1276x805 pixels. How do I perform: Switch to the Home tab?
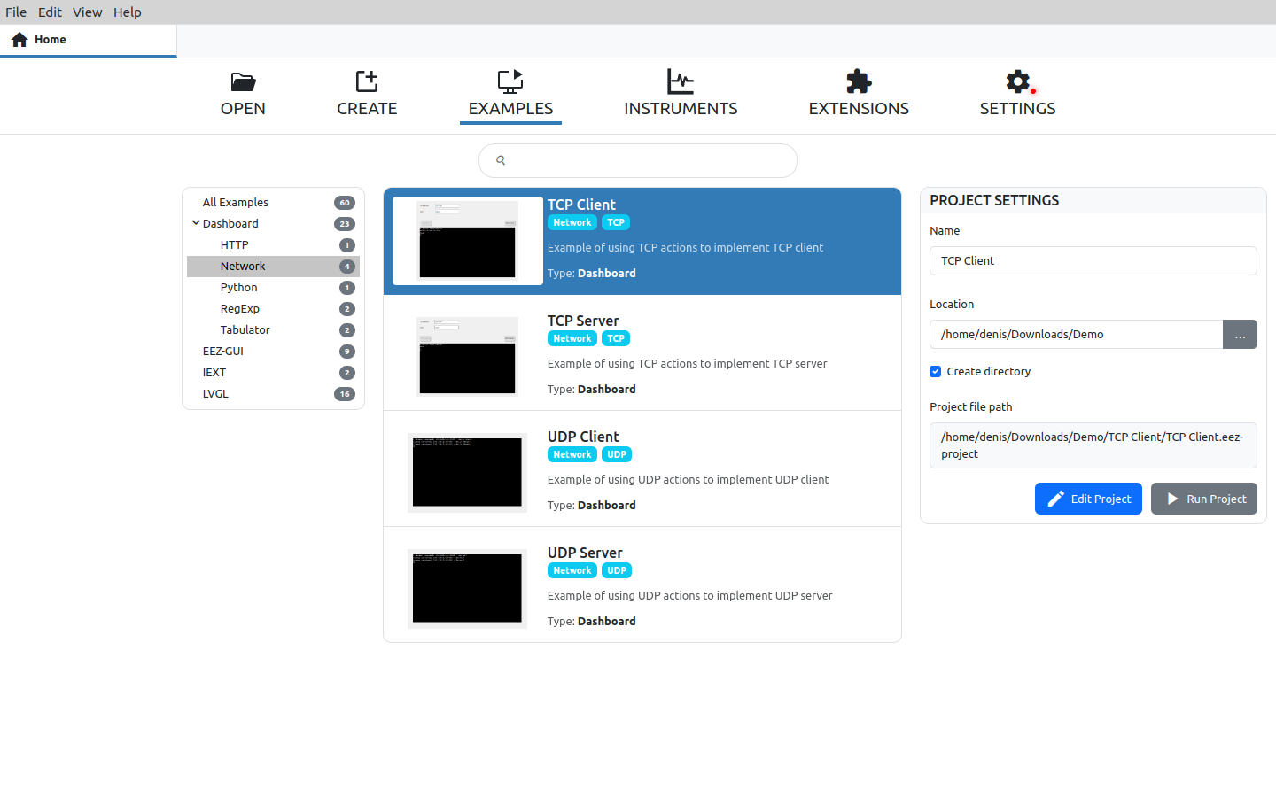(89, 40)
